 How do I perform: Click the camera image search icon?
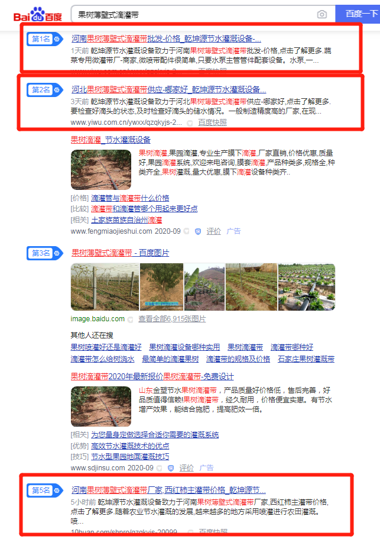321,14
